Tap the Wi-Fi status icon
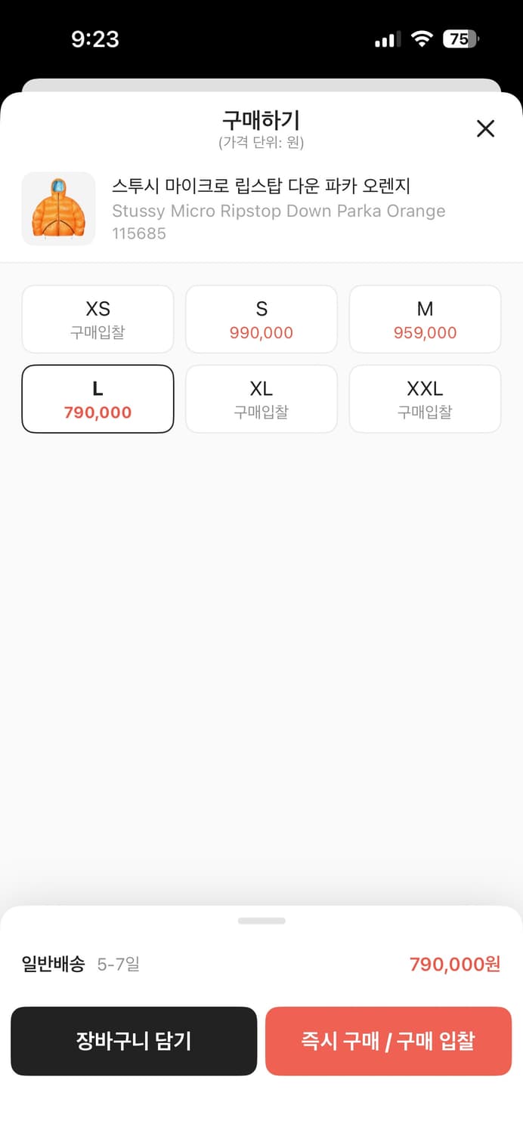 click(x=422, y=39)
